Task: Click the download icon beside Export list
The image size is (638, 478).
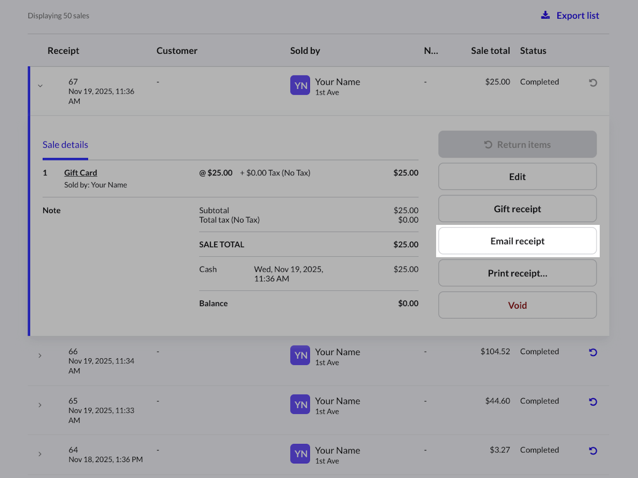Action: (x=545, y=15)
